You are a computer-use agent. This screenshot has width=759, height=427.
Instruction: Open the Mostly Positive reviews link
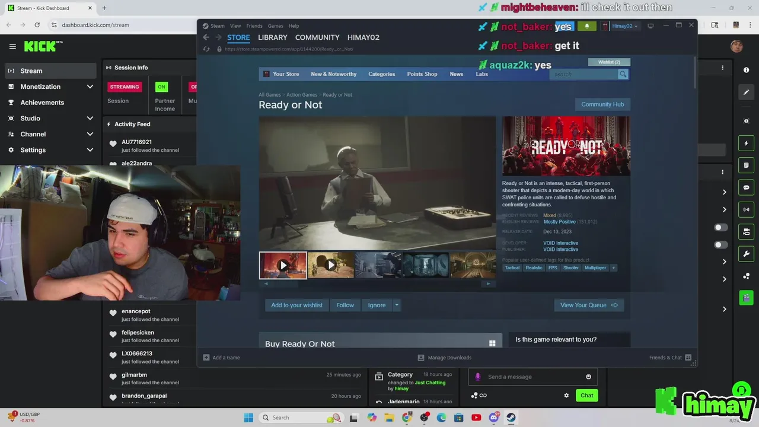(x=559, y=222)
